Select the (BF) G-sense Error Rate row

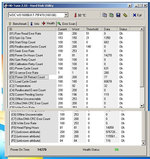coord(74,73)
